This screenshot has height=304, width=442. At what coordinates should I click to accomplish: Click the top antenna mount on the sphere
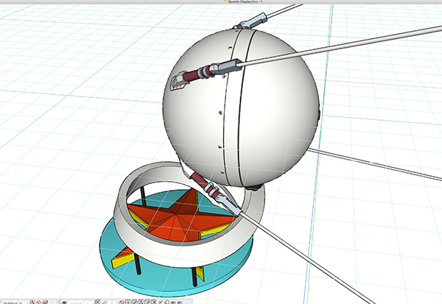coord(251,21)
